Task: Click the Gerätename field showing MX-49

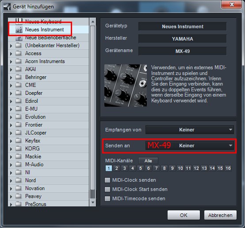Action: tap(182, 51)
